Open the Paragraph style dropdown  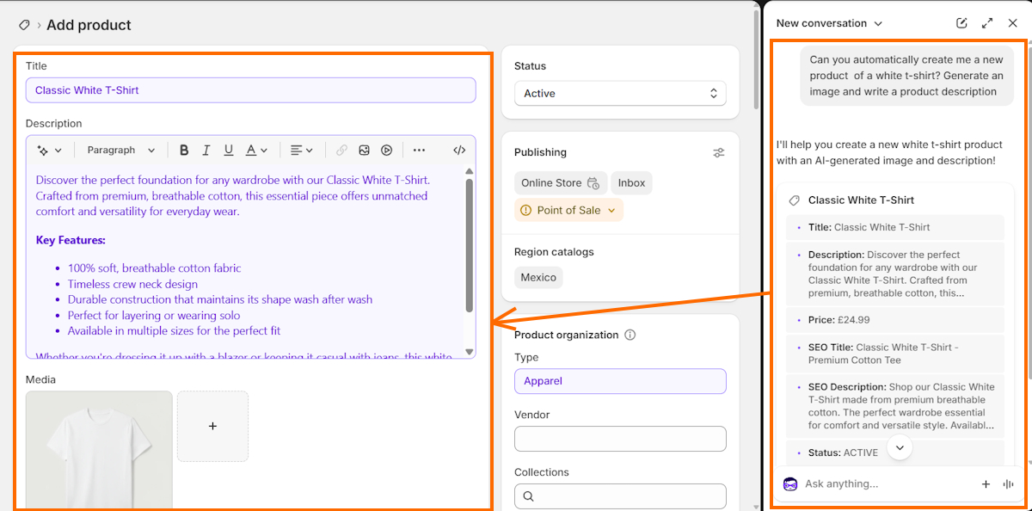click(120, 150)
